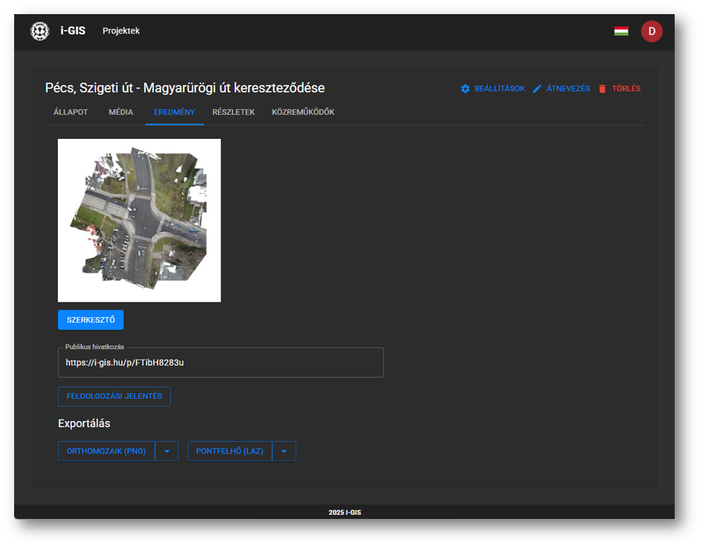The image size is (703, 548).
Task: Expand the Orthomozaik format dropdown arrow
Action: (x=166, y=451)
